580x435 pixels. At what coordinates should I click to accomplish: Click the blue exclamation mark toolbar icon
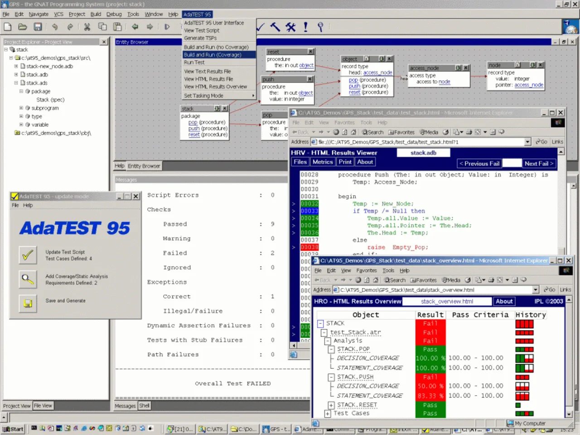[x=305, y=27]
